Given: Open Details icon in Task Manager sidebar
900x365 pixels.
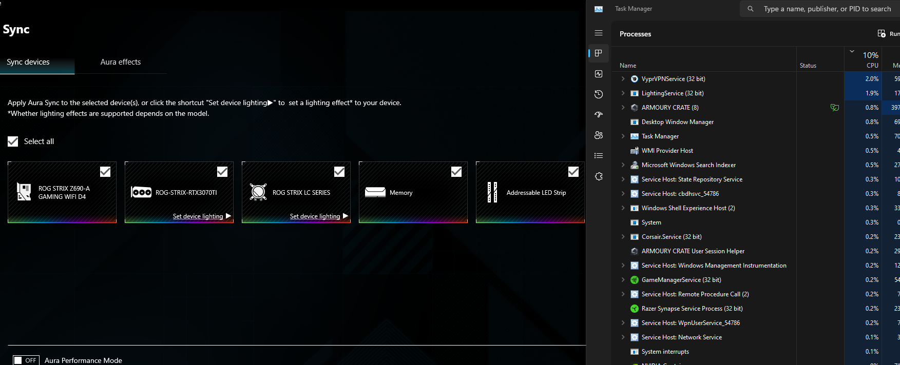Looking at the screenshot, I should click(x=599, y=156).
